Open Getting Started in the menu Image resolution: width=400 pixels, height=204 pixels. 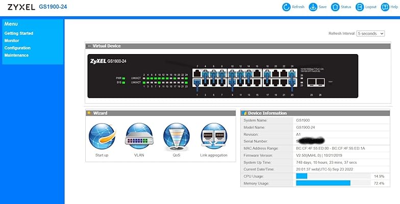point(19,33)
